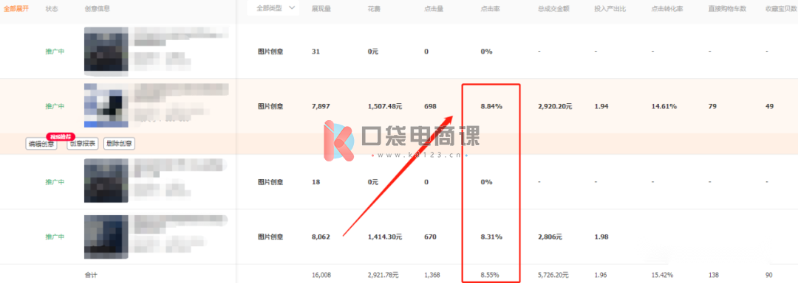Select the 0% click rate in the 18 impressions row
Image resolution: width=798 pixels, height=283 pixels.
pyautogui.click(x=486, y=181)
